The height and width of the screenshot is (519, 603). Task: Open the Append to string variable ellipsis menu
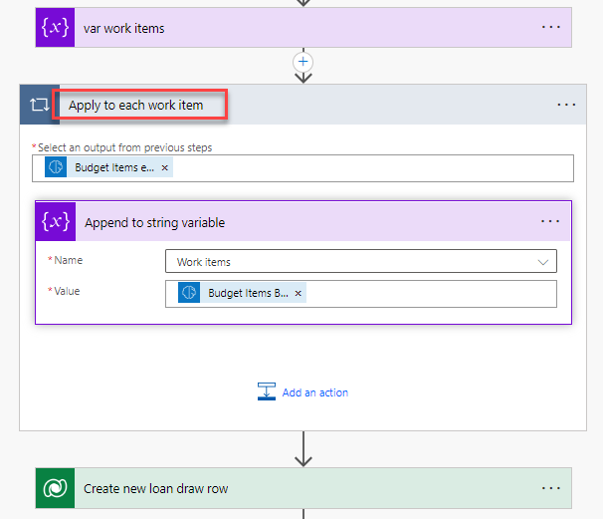point(550,222)
